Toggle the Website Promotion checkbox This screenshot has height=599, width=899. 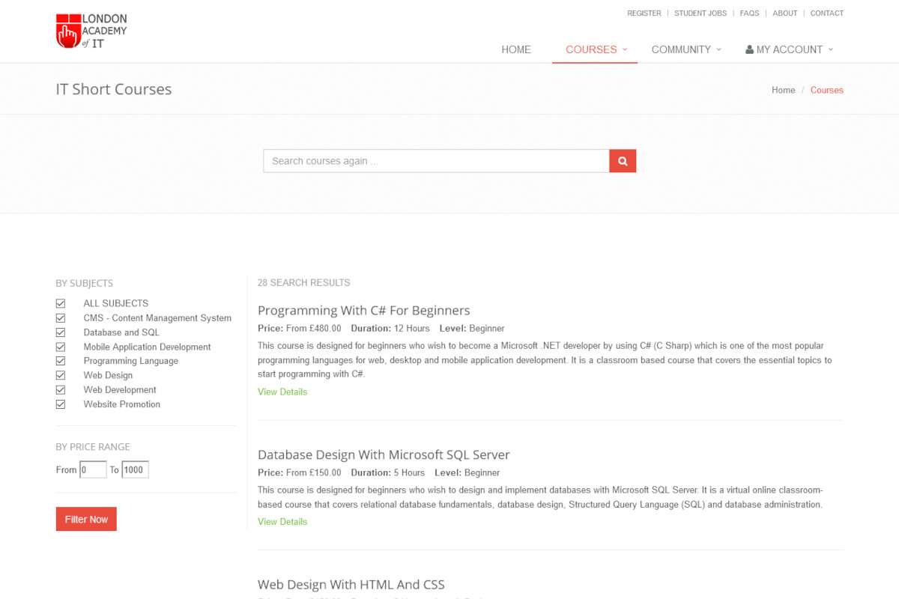(61, 404)
